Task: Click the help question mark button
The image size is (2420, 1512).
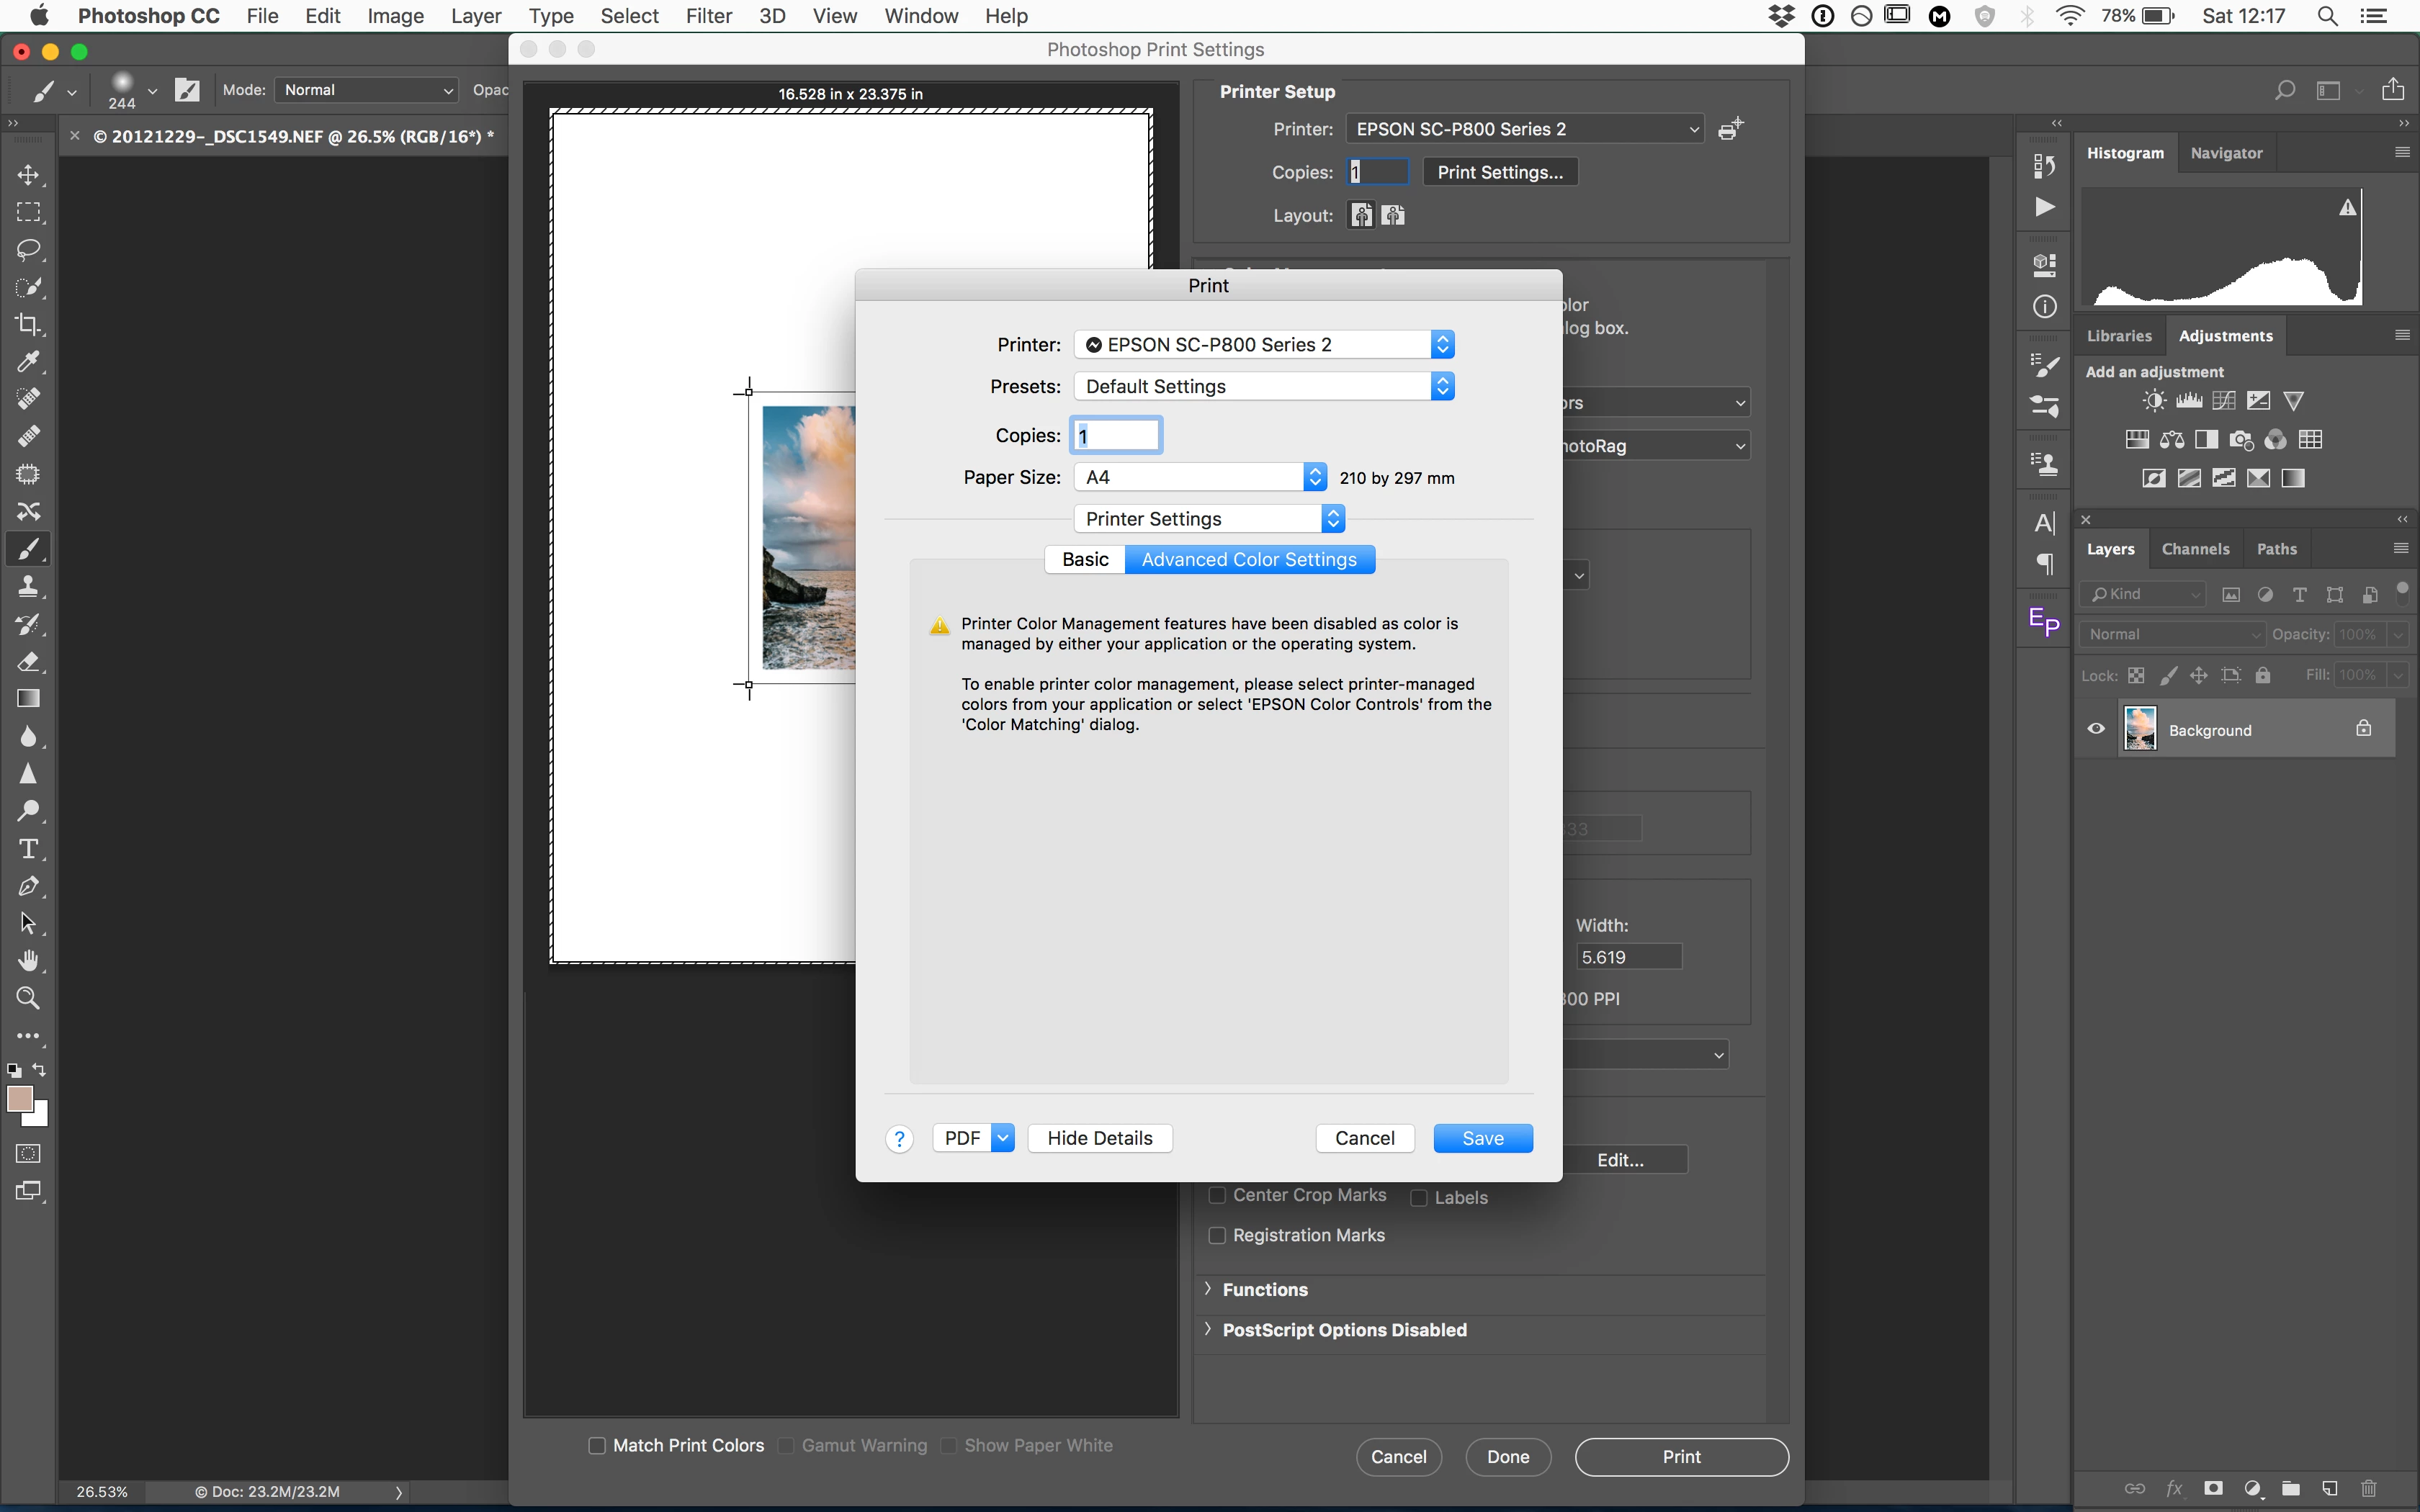Action: click(899, 1139)
